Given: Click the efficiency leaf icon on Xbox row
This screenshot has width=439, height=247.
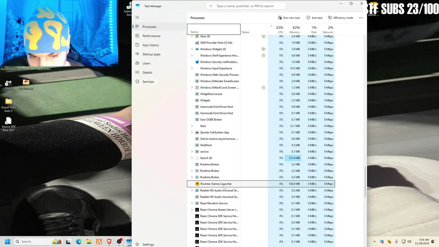Looking at the screenshot, I should (x=263, y=36).
